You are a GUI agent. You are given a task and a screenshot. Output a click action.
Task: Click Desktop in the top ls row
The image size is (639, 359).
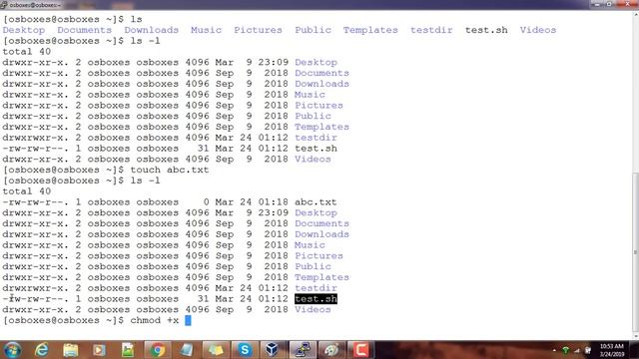click(24, 30)
